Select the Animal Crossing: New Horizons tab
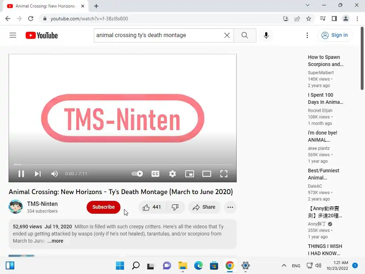This screenshot has width=365, height=274. click(x=45, y=6)
